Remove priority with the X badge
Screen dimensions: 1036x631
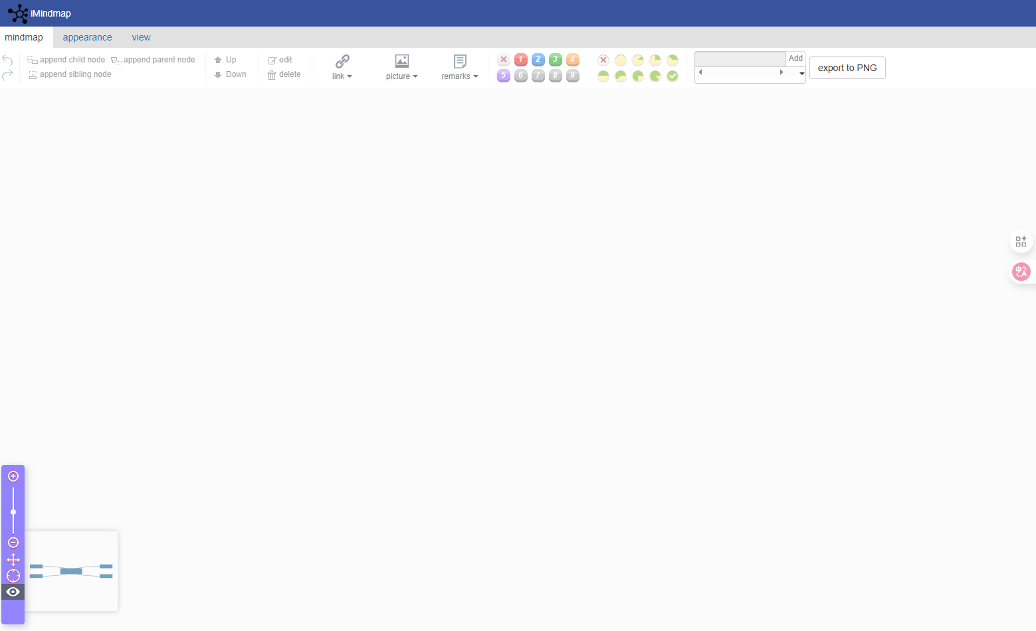[504, 60]
